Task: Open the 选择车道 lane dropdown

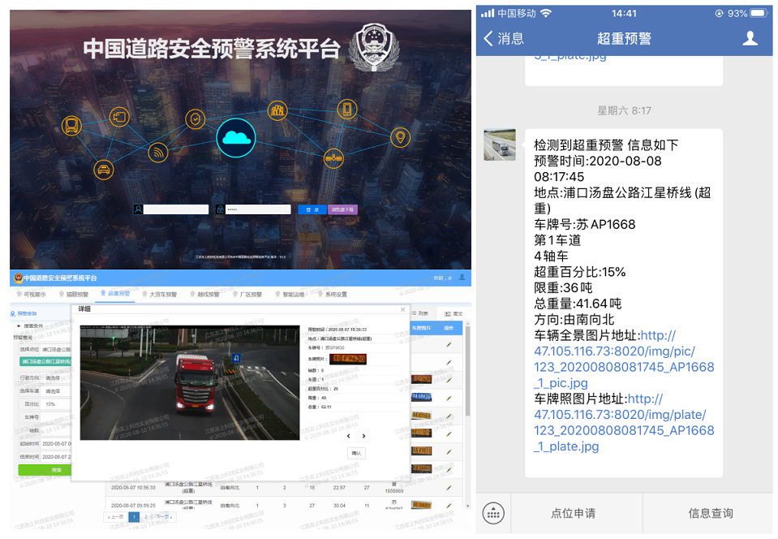Action: [x=57, y=390]
